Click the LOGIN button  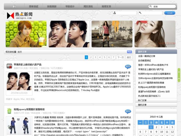click(x=170, y=13)
